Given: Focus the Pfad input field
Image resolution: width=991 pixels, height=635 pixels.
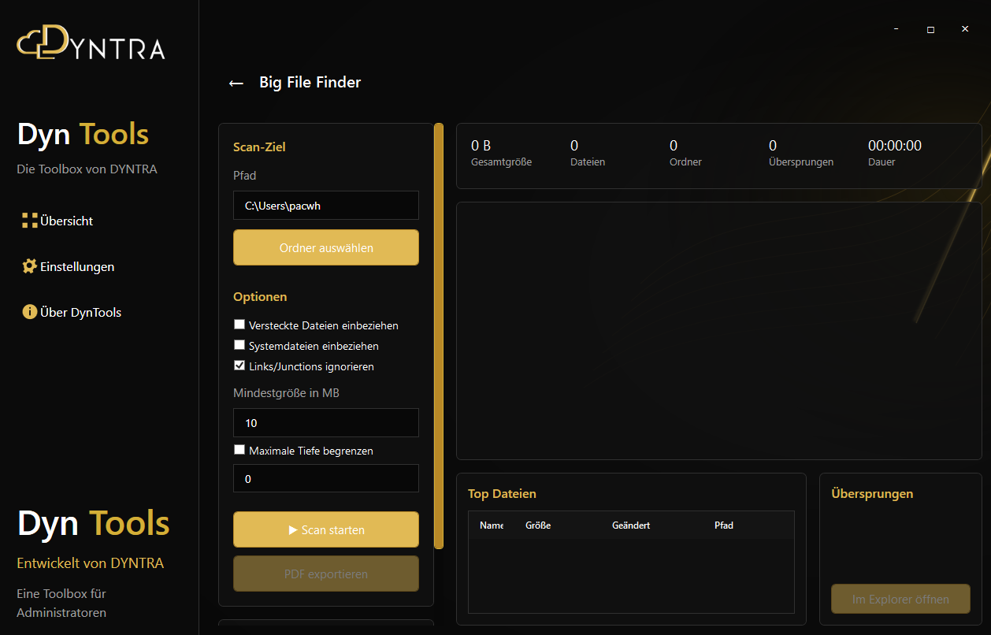Looking at the screenshot, I should 326,205.
